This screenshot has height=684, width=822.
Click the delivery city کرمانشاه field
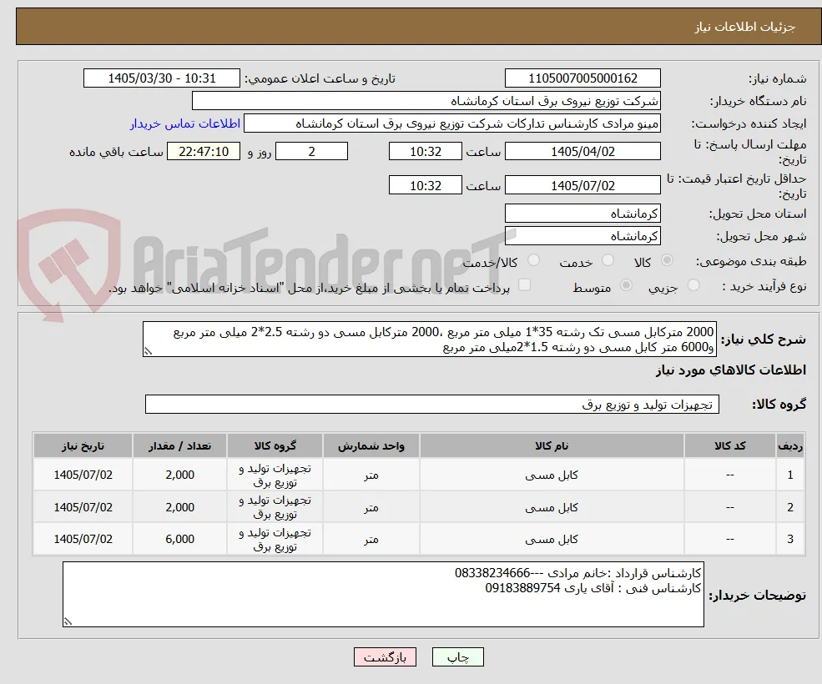coord(582,236)
